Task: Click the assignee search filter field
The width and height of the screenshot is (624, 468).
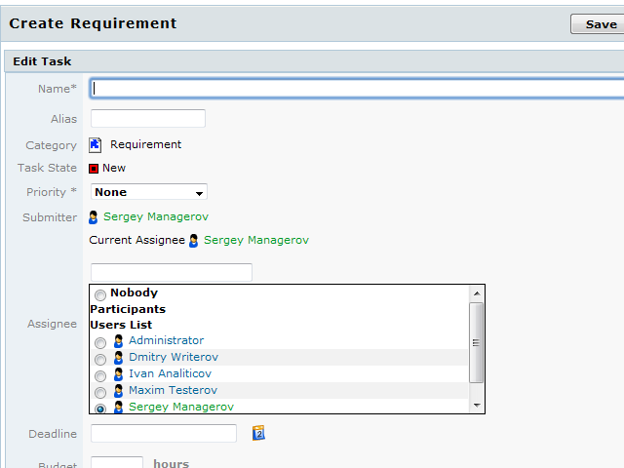Action: pyautogui.click(x=172, y=272)
